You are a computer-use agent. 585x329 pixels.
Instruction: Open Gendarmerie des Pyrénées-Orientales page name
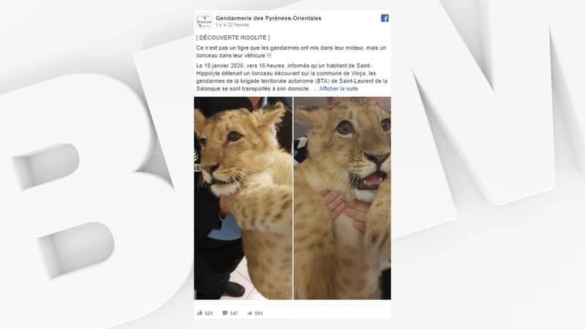pyautogui.click(x=268, y=18)
